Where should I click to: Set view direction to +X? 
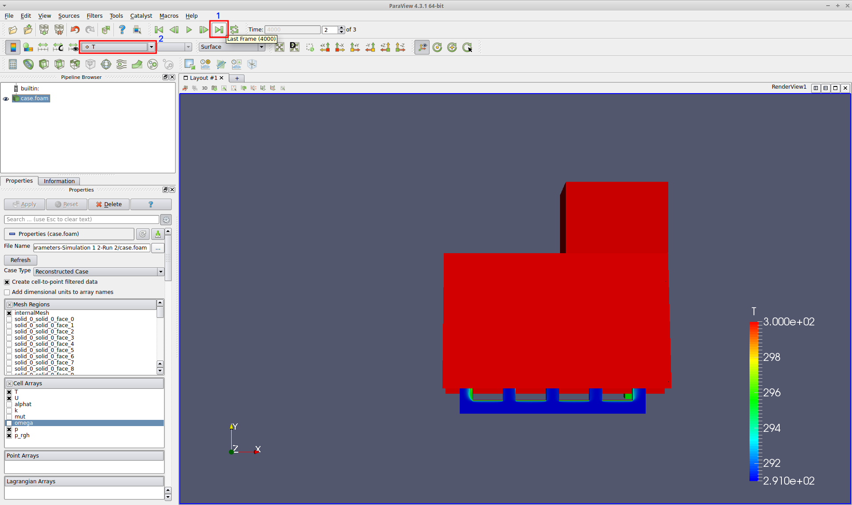coord(325,47)
